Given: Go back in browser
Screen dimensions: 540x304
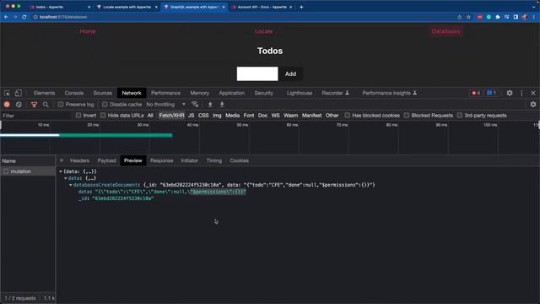Looking at the screenshot, I should point(6,17).
